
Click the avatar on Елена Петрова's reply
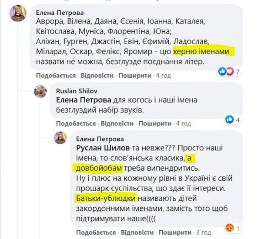60,138
